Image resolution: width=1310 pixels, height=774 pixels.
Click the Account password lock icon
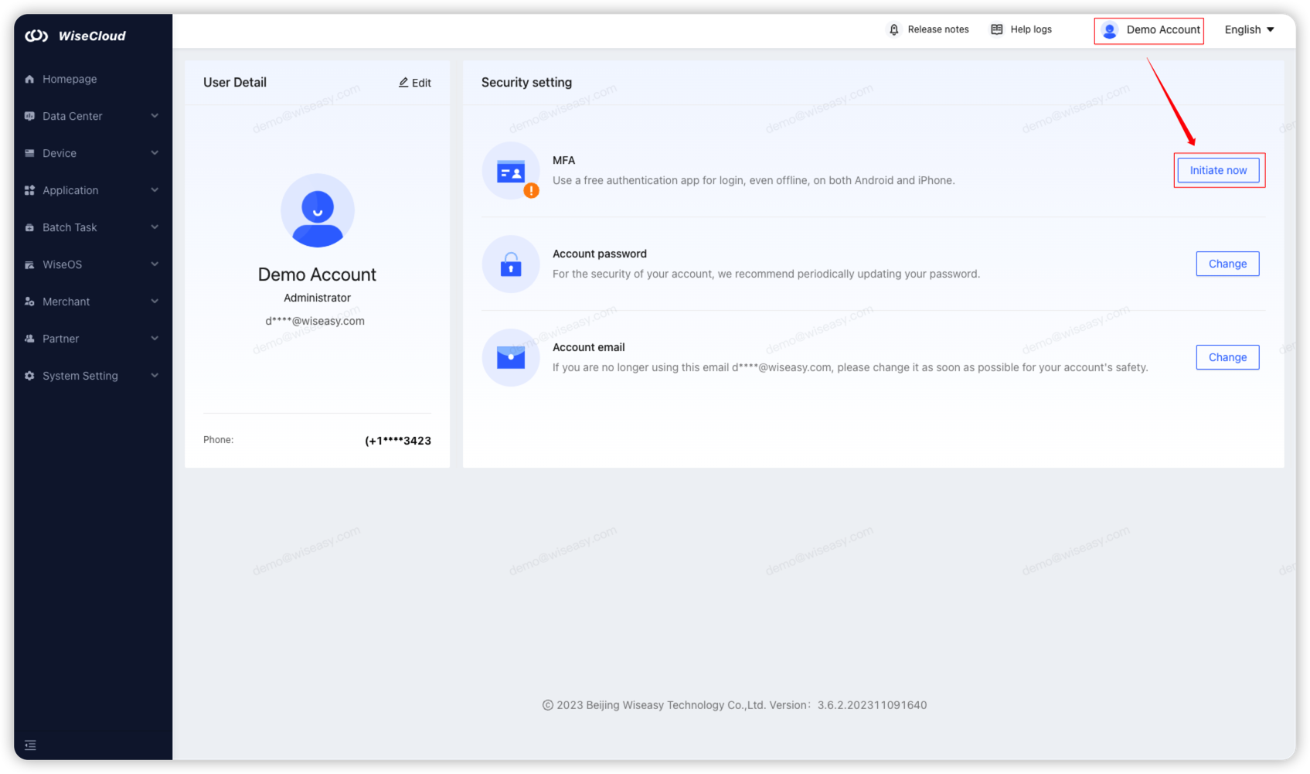pyautogui.click(x=511, y=264)
